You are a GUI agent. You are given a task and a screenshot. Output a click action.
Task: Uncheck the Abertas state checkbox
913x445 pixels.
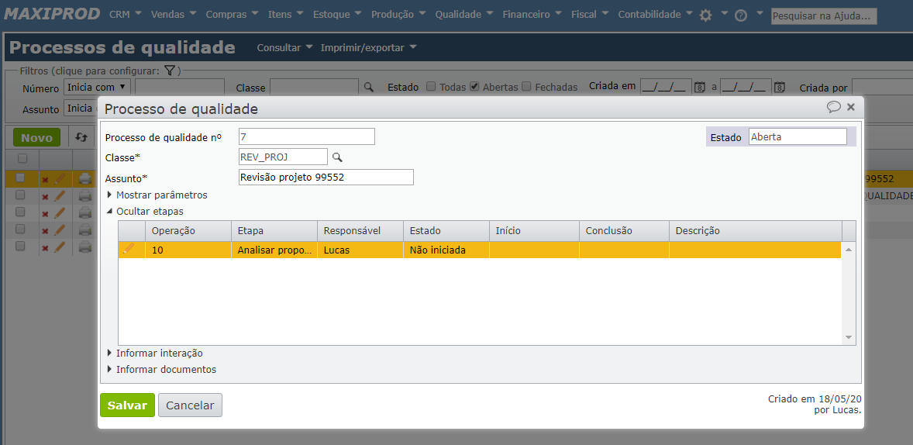click(474, 86)
